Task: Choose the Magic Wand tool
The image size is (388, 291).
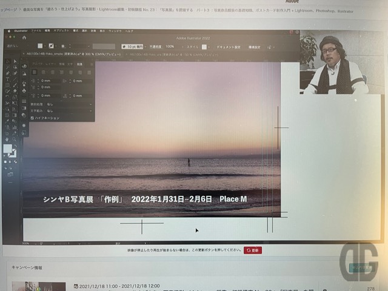Action: [x=8, y=67]
